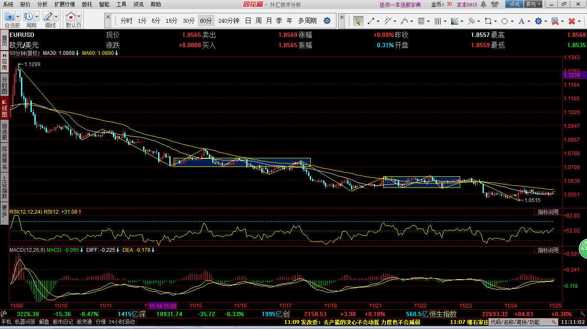Open the 智能 menu
The image size is (587, 329).
[x=104, y=4]
